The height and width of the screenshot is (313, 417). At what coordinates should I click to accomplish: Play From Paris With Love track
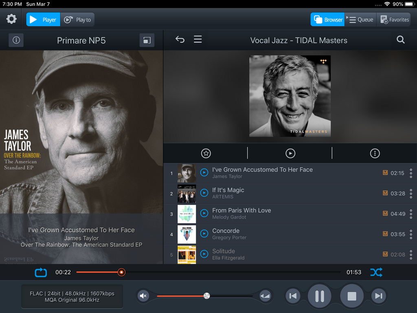pos(204,213)
